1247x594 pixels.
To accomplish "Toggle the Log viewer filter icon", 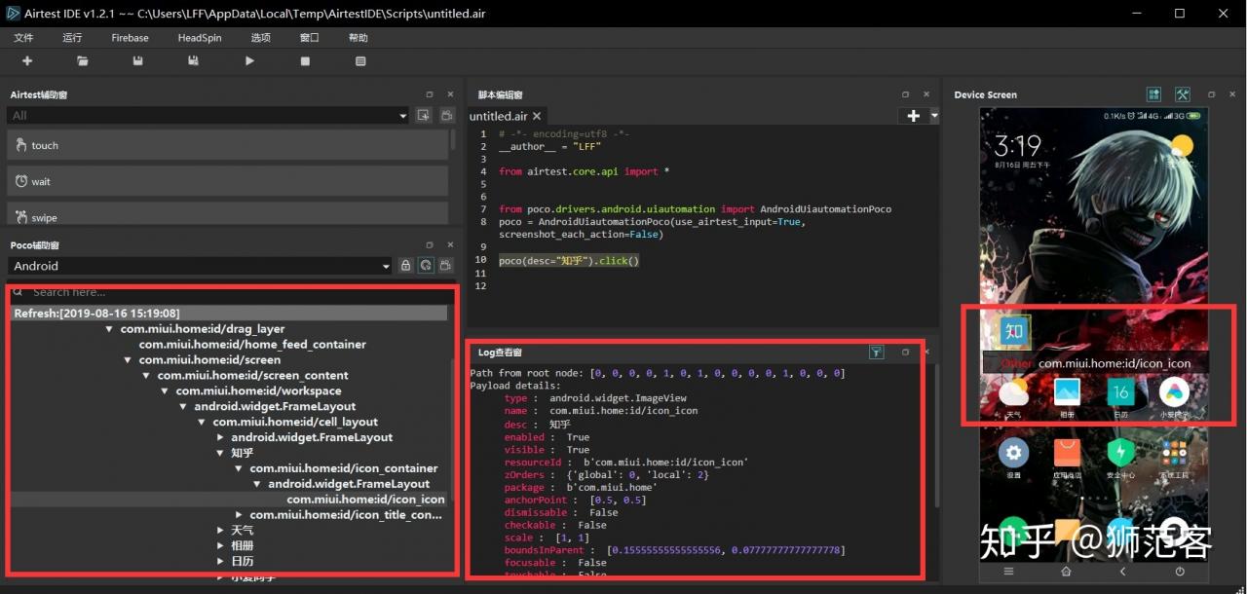I will point(877,353).
